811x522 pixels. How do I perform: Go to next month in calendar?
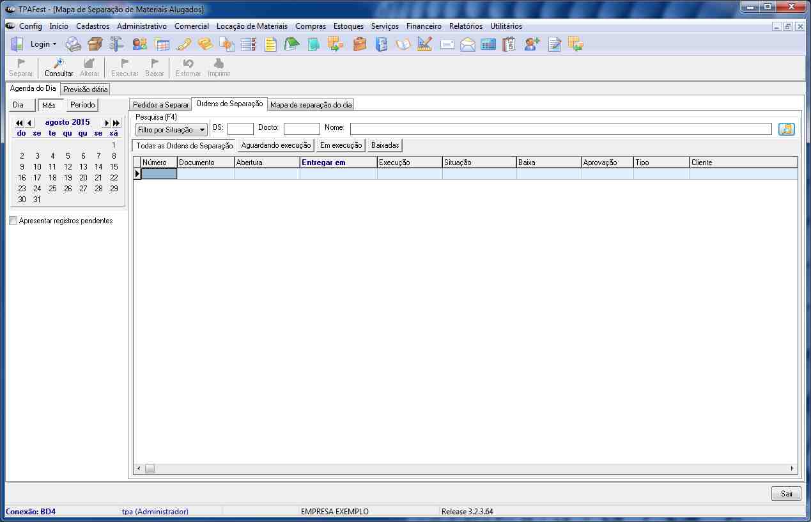107,123
